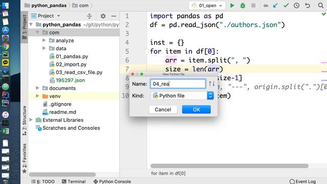Run the 01_open configuration
327x184 pixels.
click(232, 6)
